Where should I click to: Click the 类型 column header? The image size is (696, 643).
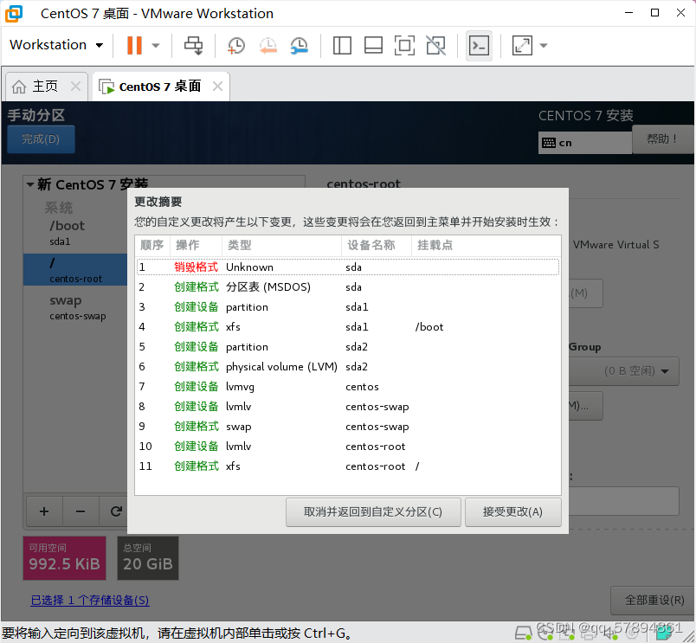click(x=281, y=245)
